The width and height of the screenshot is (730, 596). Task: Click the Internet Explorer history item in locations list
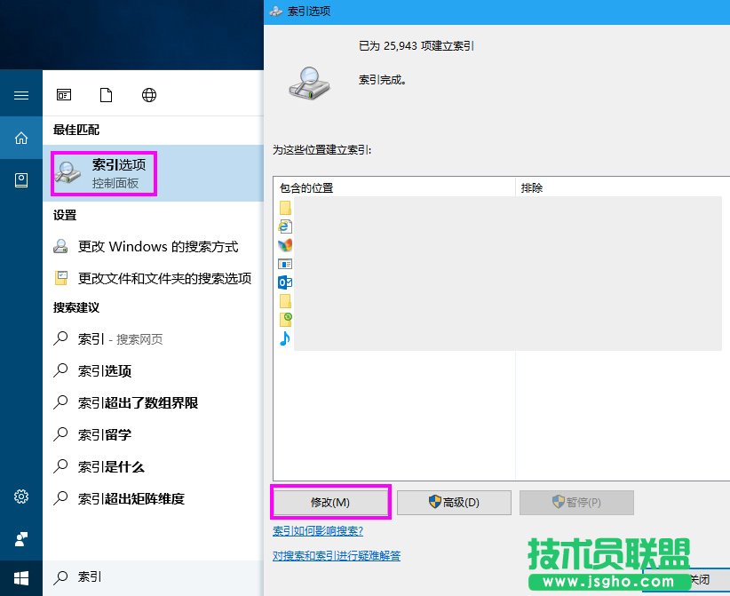coord(285,226)
